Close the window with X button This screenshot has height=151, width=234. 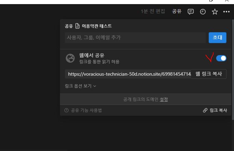point(226,1)
